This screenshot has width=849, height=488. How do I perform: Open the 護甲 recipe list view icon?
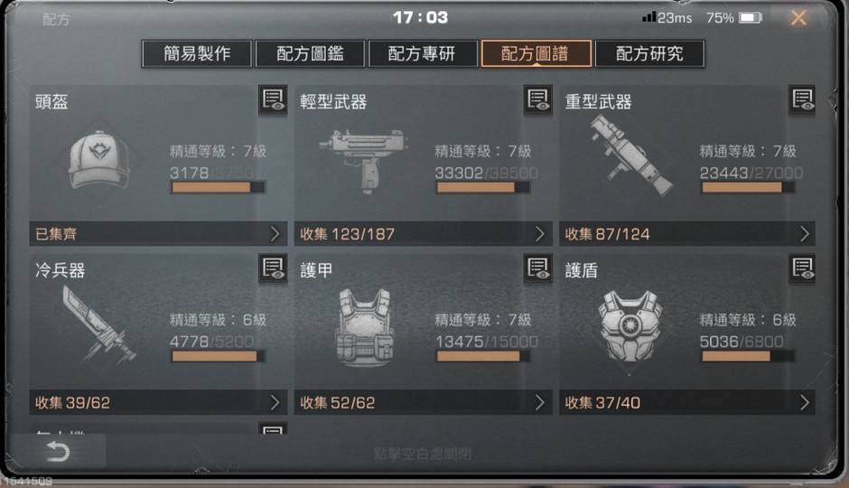click(537, 268)
